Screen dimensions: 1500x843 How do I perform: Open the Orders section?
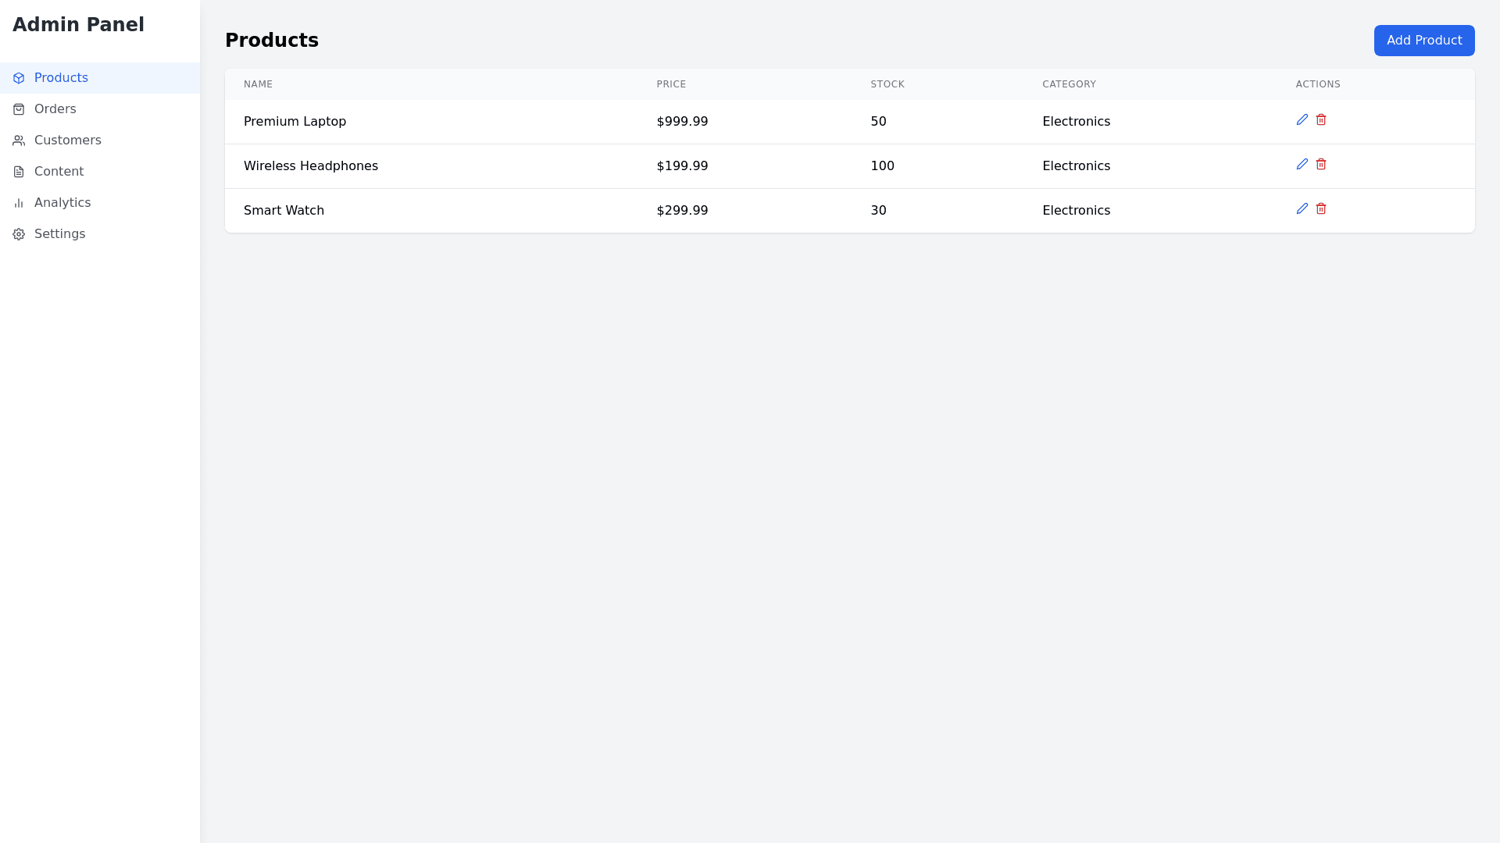tap(55, 109)
